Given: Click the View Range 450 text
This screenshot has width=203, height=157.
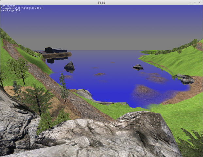Looking at the screenshot, I should [10, 10].
